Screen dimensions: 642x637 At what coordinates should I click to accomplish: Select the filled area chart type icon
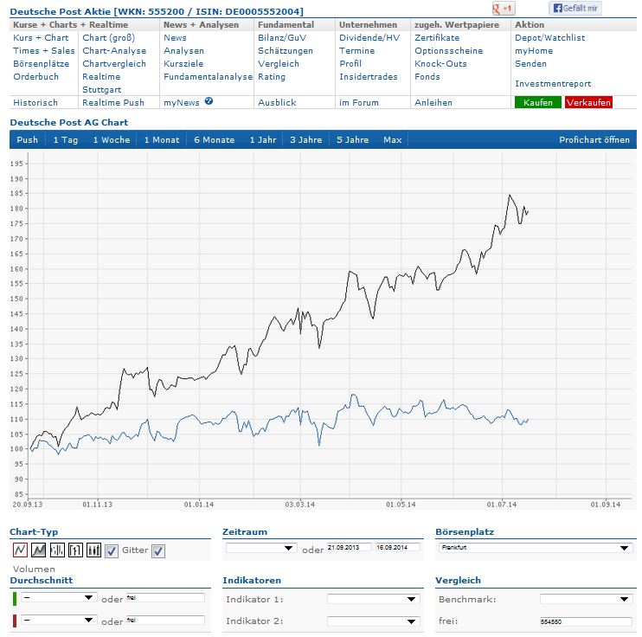coord(38,550)
